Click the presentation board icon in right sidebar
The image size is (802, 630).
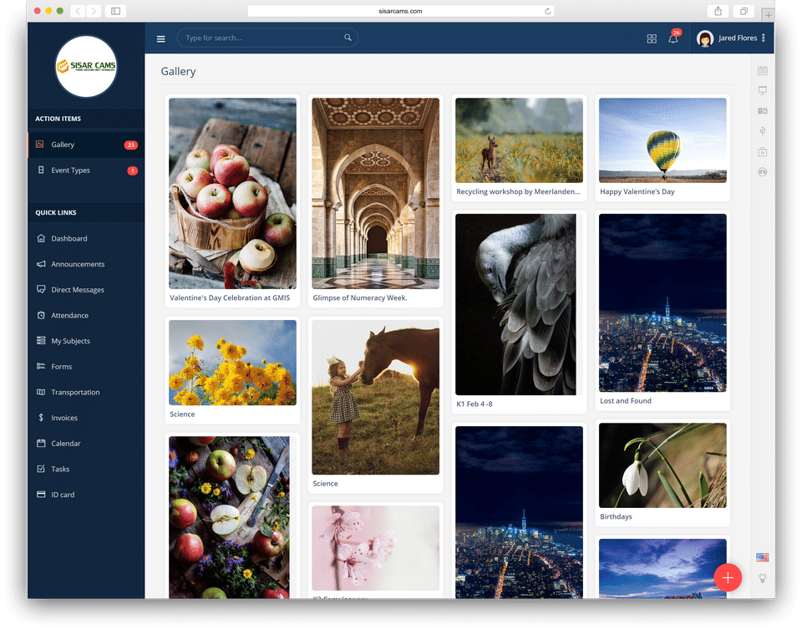pos(762,90)
